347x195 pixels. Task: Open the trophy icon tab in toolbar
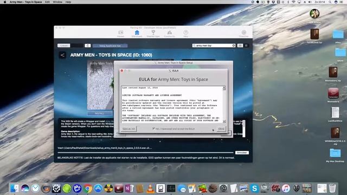153,34
